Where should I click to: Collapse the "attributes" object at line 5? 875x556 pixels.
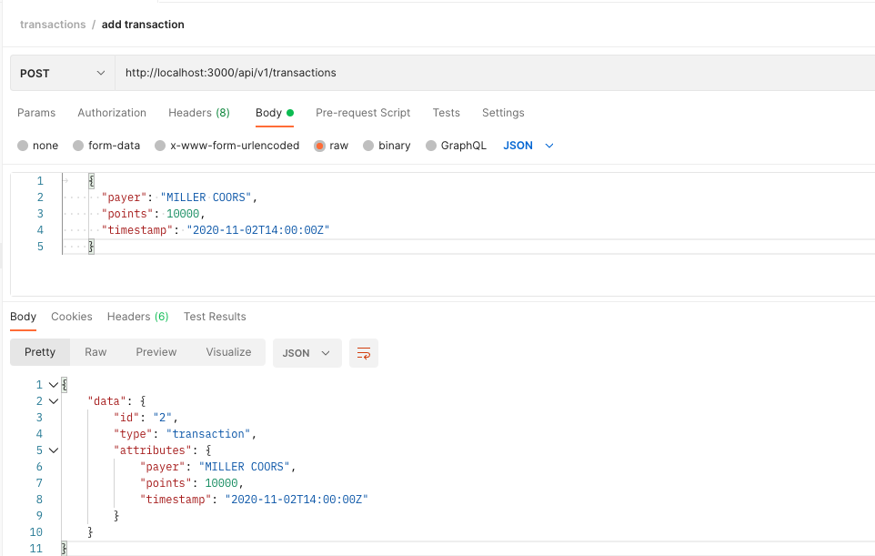54,450
